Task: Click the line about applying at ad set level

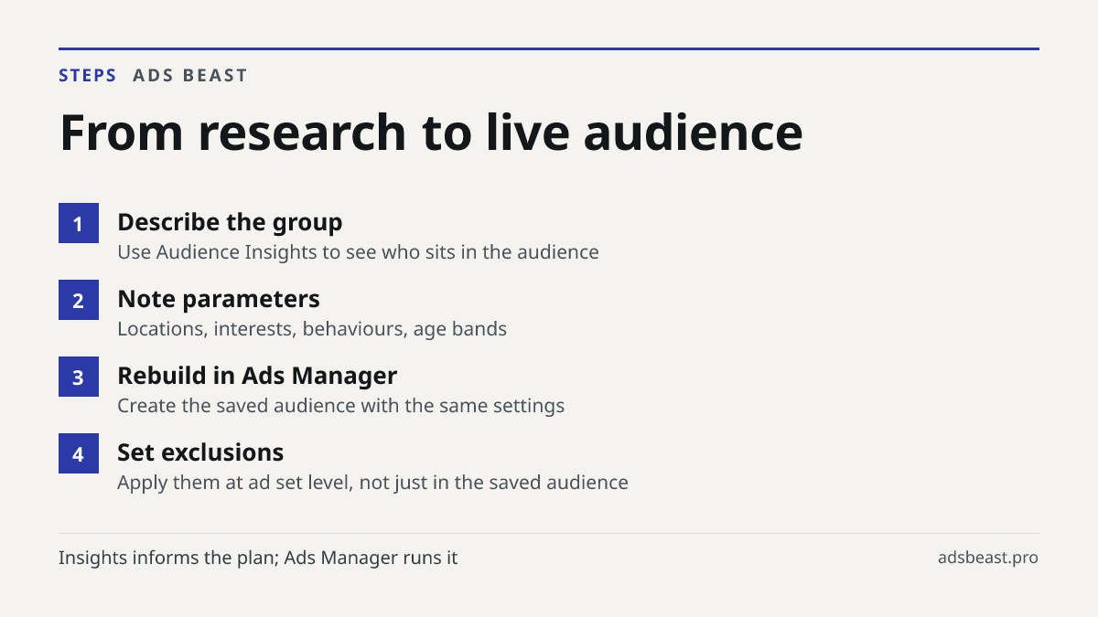Action: point(372,483)
